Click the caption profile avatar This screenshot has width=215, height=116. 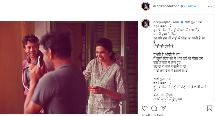(x=145, y=23)
